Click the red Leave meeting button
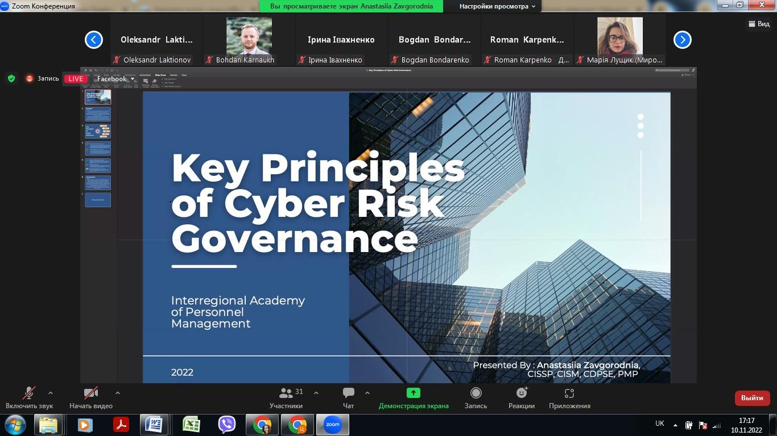Screen dimensions: 777x436 (x=752, y=398)
